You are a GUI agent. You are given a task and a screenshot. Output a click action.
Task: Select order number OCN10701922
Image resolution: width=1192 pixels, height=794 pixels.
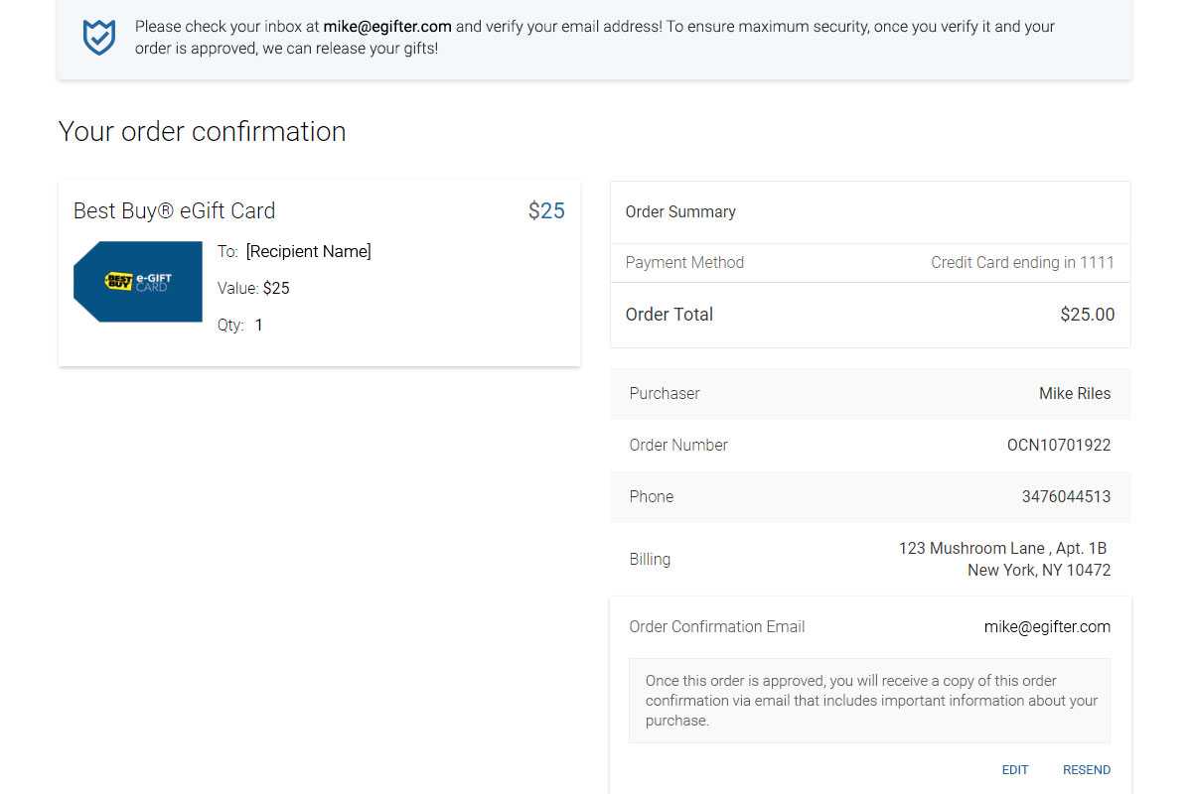[x=1059, y=446]
